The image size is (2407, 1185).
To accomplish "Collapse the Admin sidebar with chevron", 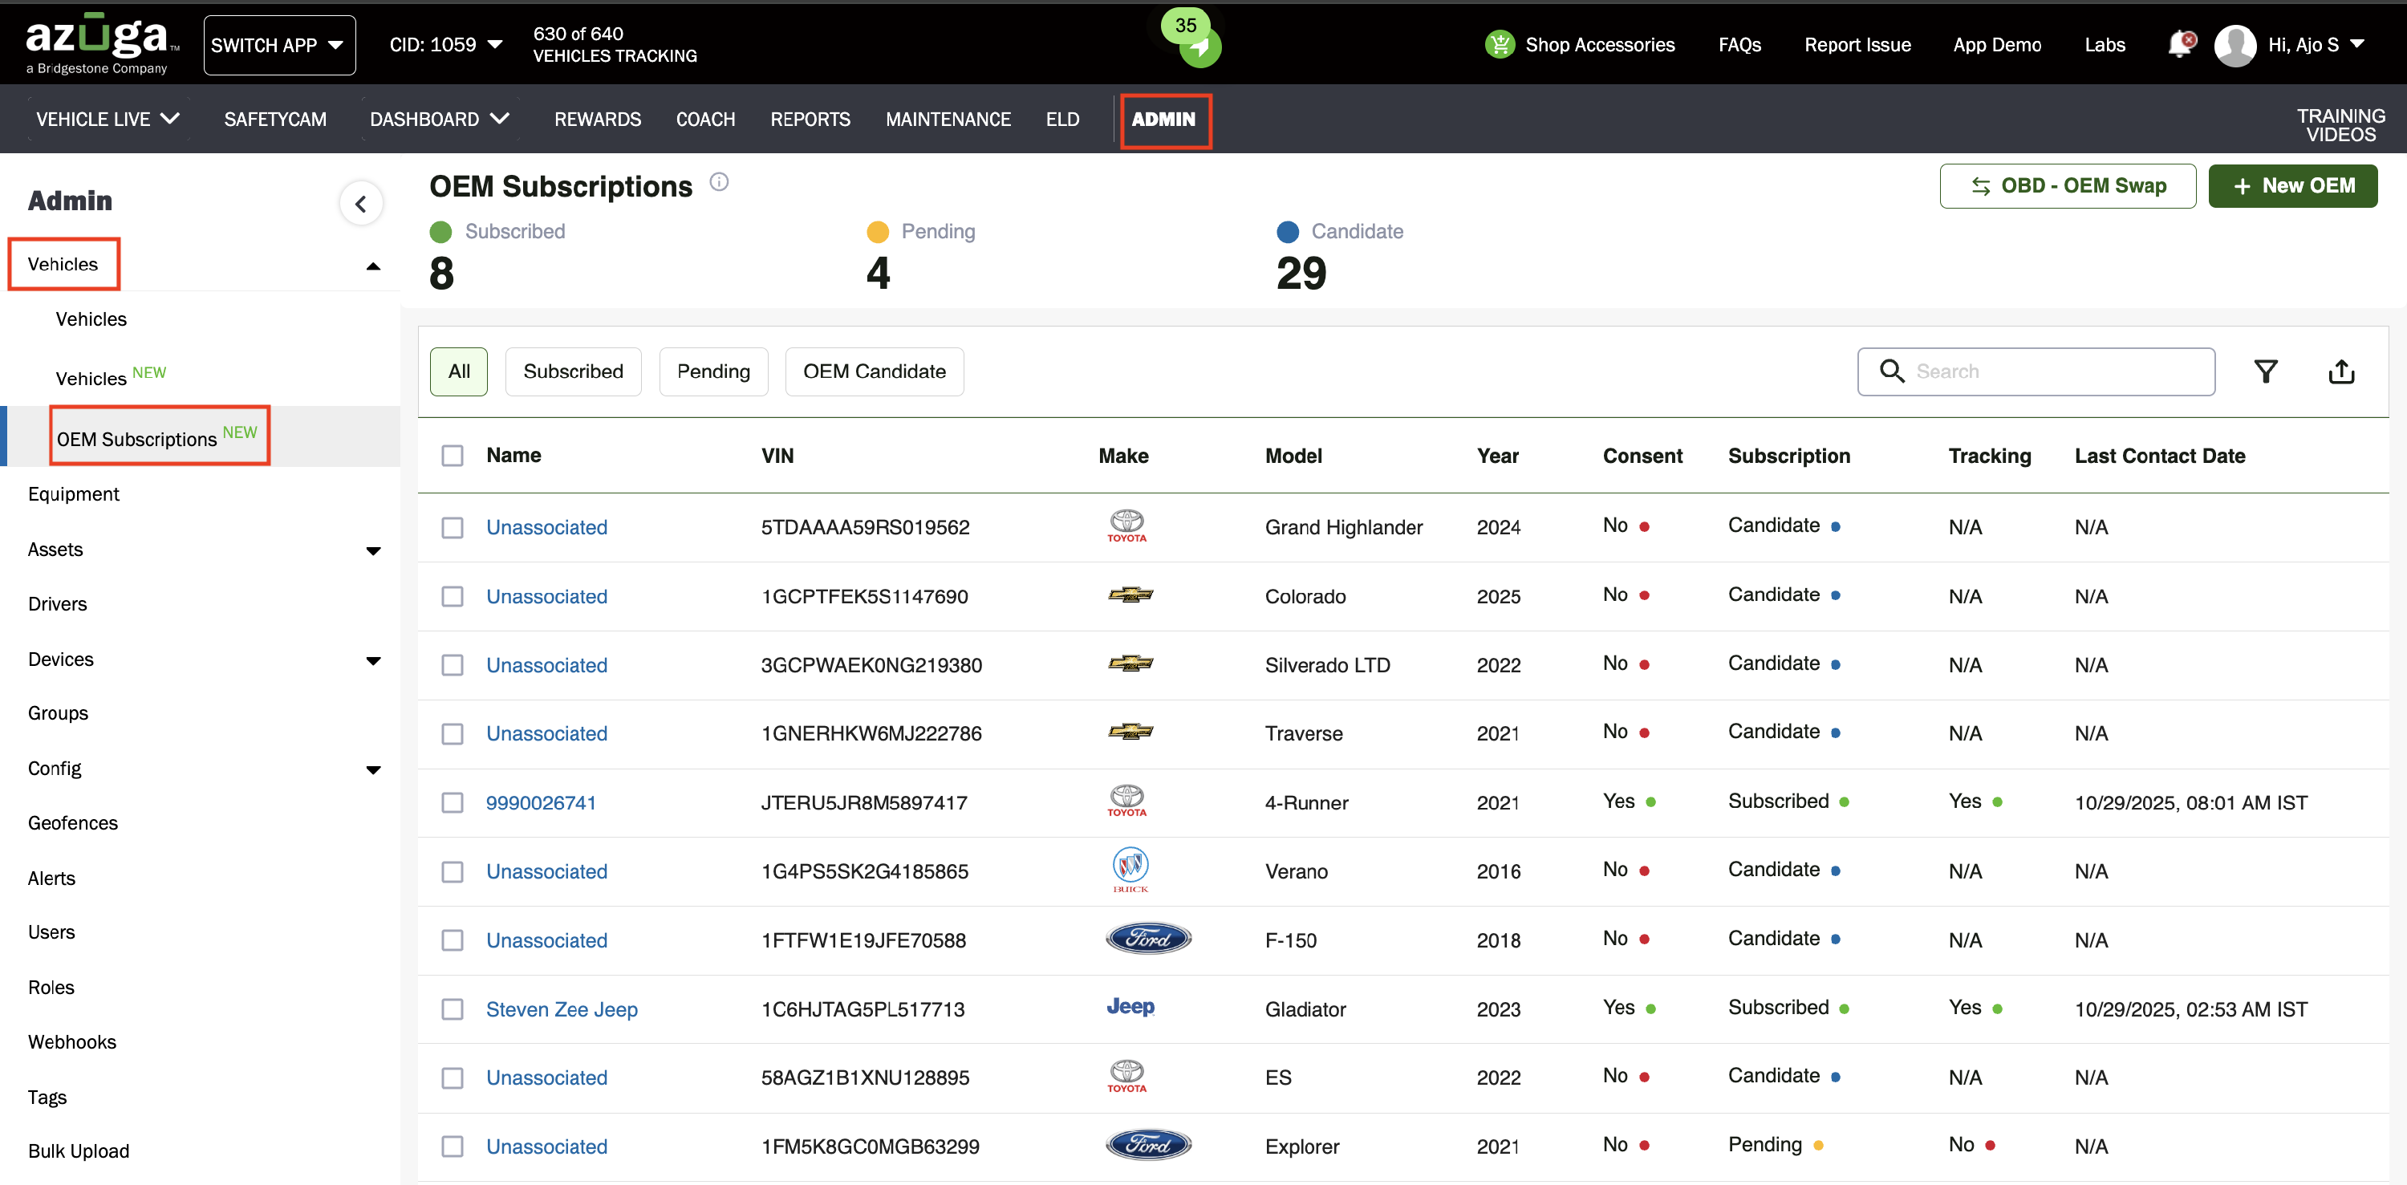I will click(x=361, y=203).
